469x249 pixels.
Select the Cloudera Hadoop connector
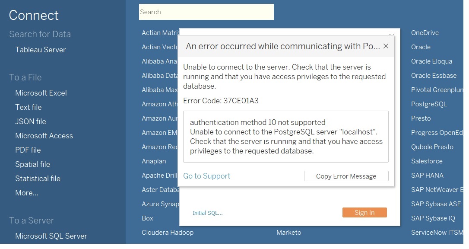[x=167, y=233]
